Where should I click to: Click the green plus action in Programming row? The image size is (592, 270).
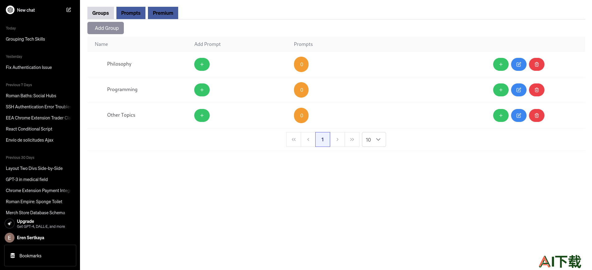501,90
